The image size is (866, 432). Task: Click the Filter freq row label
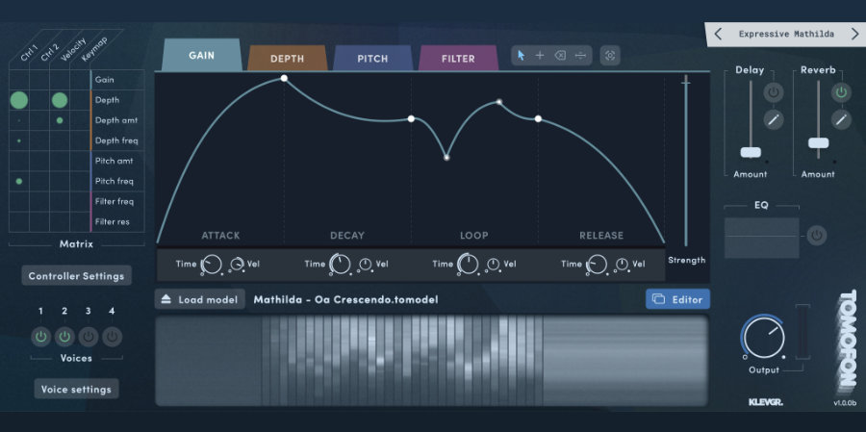click(115, 201)
